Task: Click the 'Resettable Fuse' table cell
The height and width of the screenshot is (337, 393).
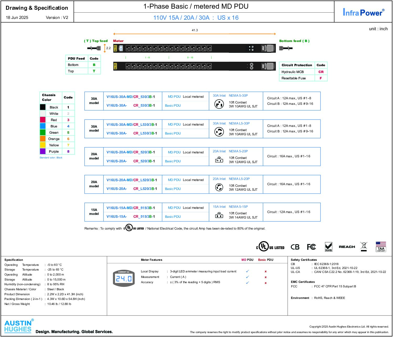Action: 297,78
